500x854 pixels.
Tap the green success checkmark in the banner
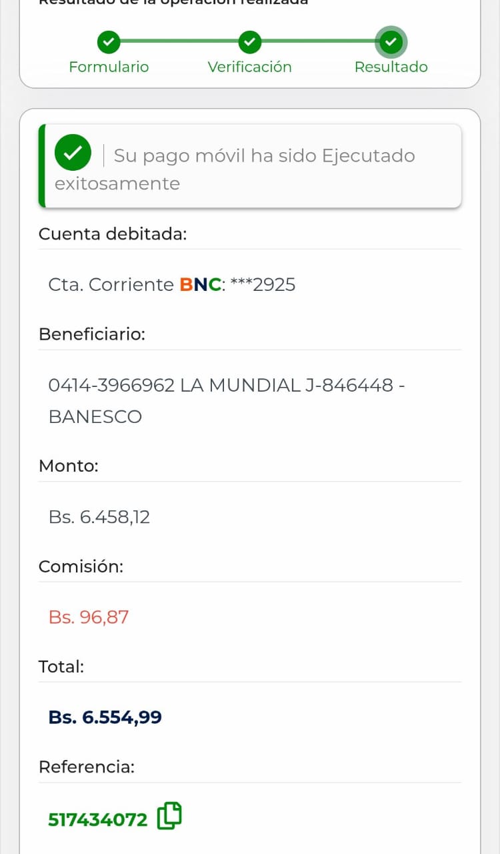(x=73, y=154)
